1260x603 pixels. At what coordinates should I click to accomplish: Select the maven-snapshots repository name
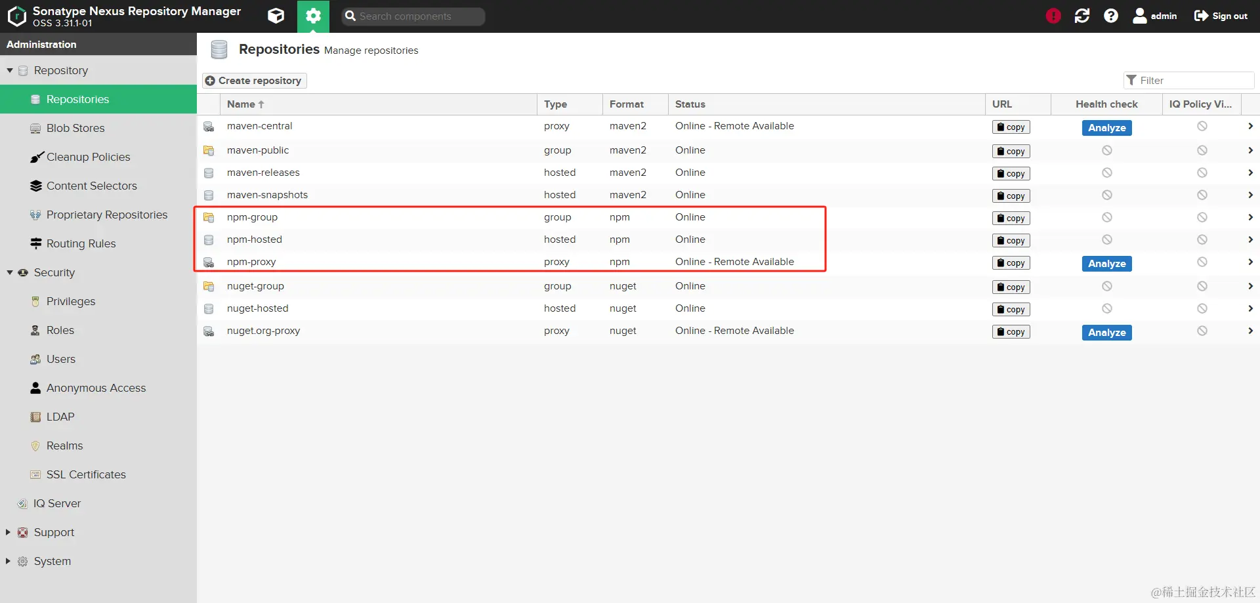click(x=267, y=195)
